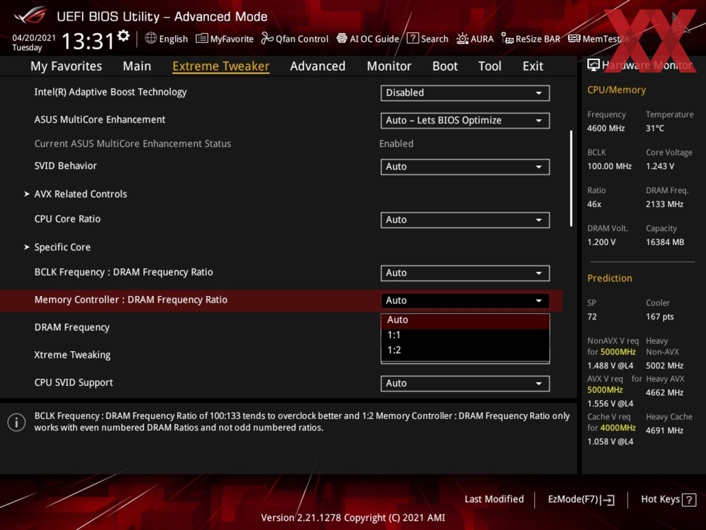Screen dimensions: 706x530
Task: Open the Boot tab
Action: (x=445, y=66)
